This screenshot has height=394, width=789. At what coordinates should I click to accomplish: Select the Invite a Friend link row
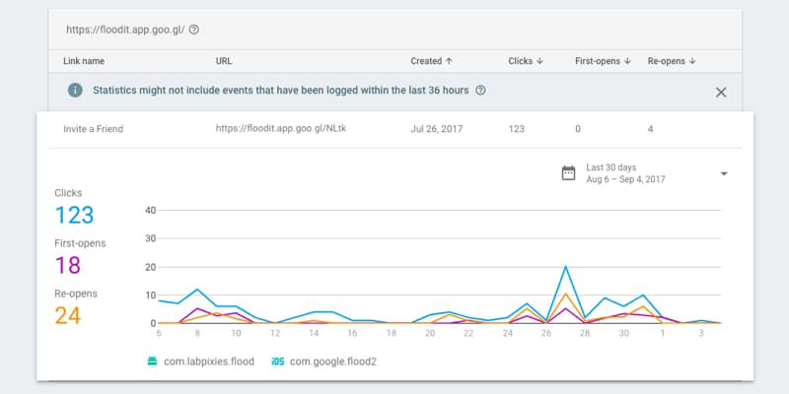[x=395, y=129]
